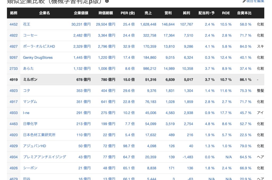Click Genky DrugStores PER 17.4 倍
272x180 pixels.
click(129, 58)
